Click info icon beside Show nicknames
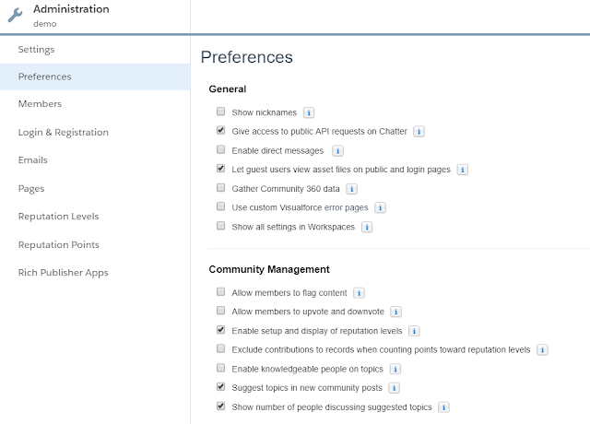Viewport: 590px width, 424px height. pos(310,112)
